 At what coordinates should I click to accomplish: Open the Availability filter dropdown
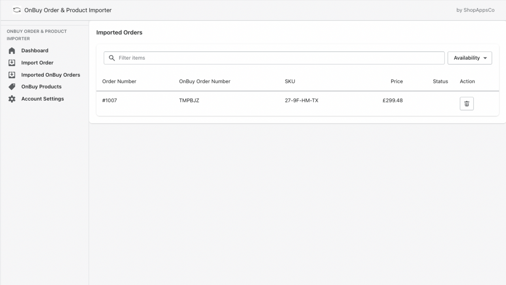click(470, 58)
